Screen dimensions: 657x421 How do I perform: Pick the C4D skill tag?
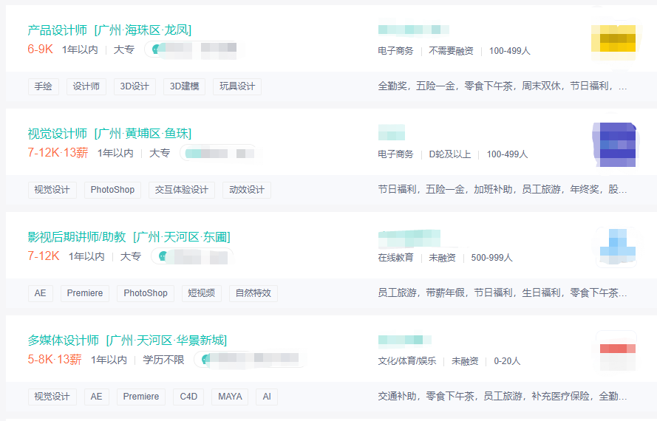coord(189,397)
